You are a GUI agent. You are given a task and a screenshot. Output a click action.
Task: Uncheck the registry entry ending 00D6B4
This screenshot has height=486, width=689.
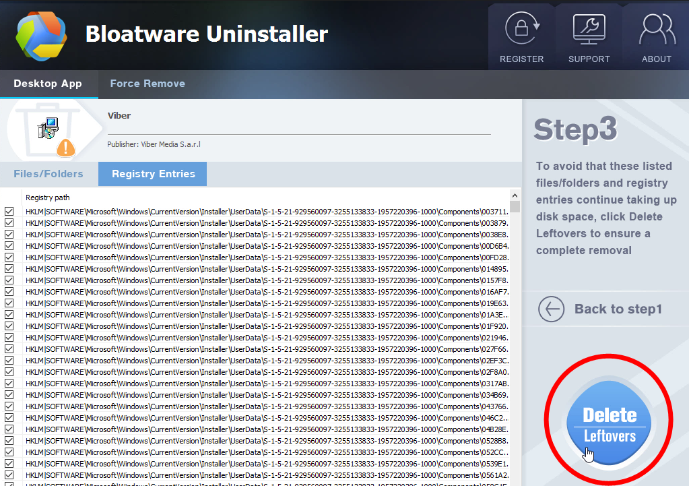[9, 246]
